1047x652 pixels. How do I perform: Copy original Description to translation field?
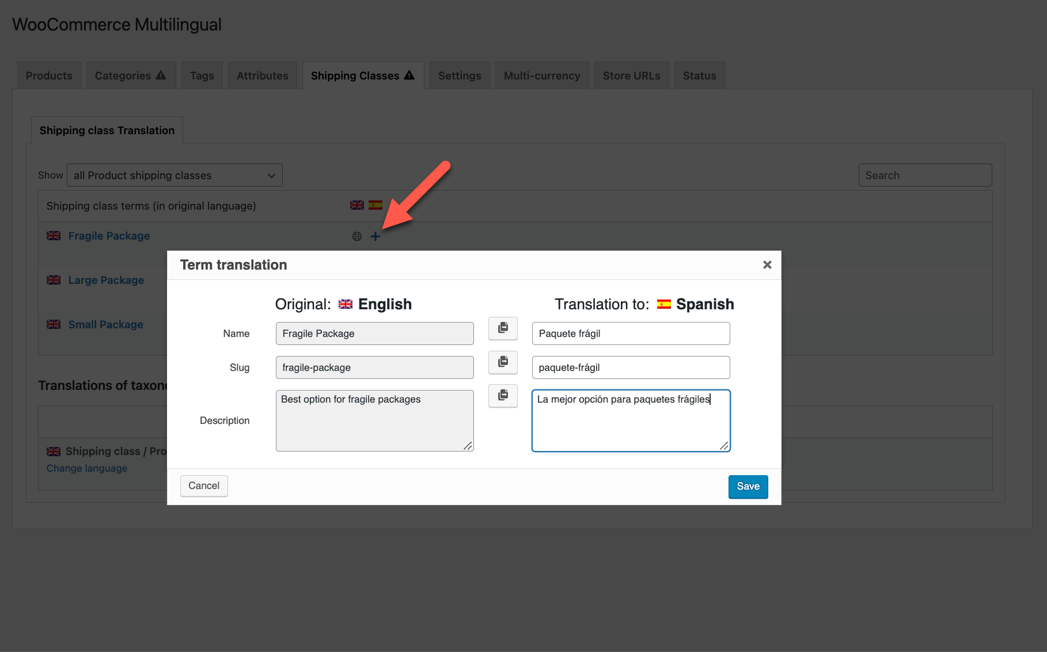click(x=503, y=396)
